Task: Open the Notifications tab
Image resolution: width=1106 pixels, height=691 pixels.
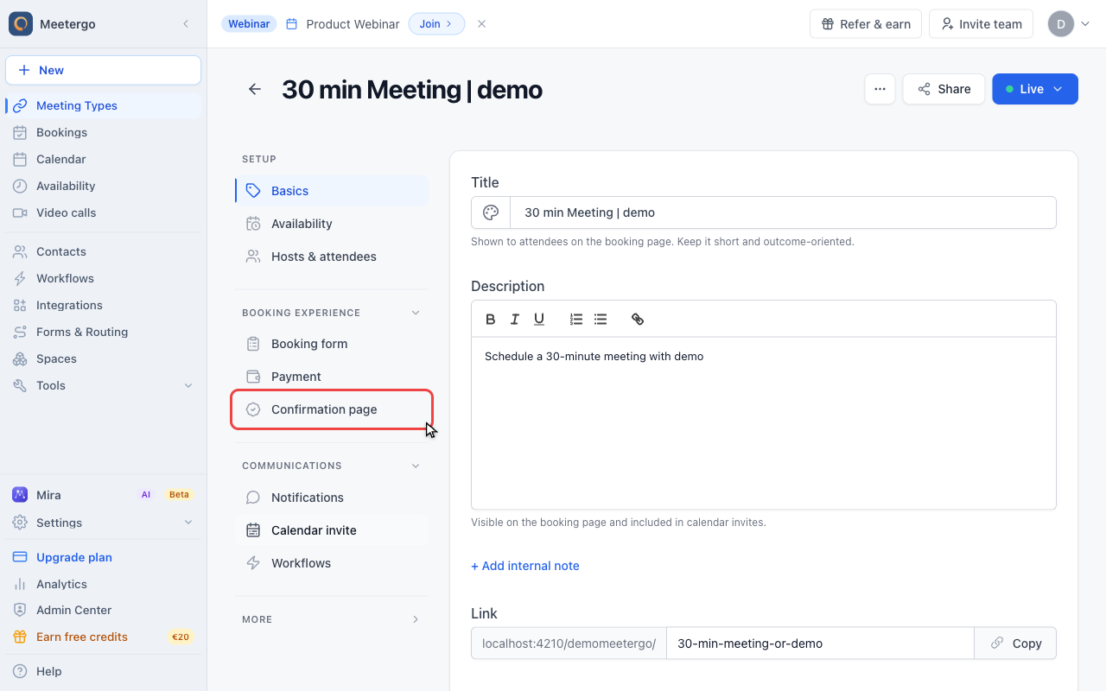Action: coord(332,498)
